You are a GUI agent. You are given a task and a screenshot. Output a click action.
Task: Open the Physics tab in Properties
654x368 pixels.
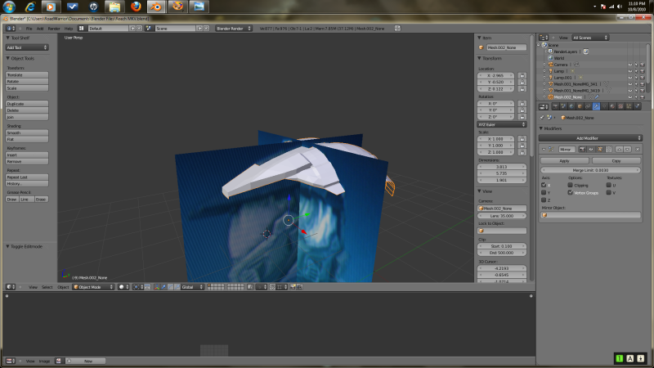tap(637, 107)
